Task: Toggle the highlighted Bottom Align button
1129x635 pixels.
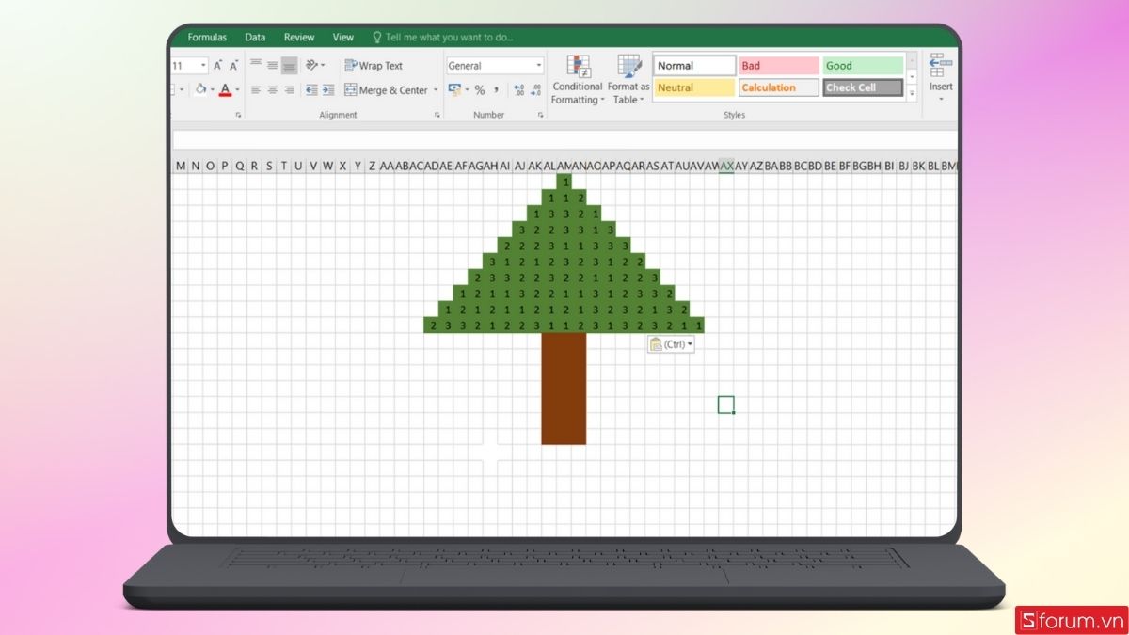Action: tap(290, 66)
